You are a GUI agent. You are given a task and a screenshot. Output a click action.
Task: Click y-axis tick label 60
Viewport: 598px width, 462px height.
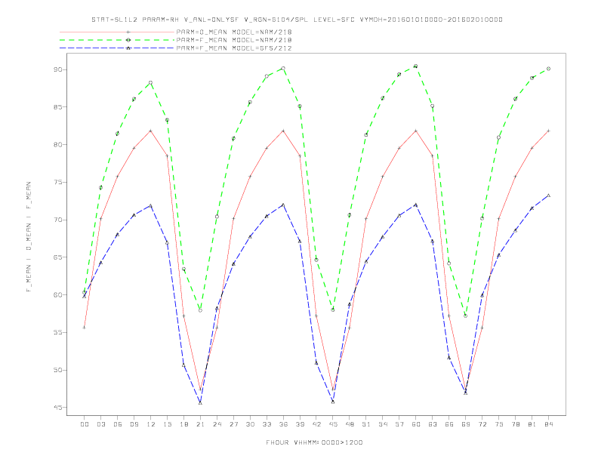(58, 295)
